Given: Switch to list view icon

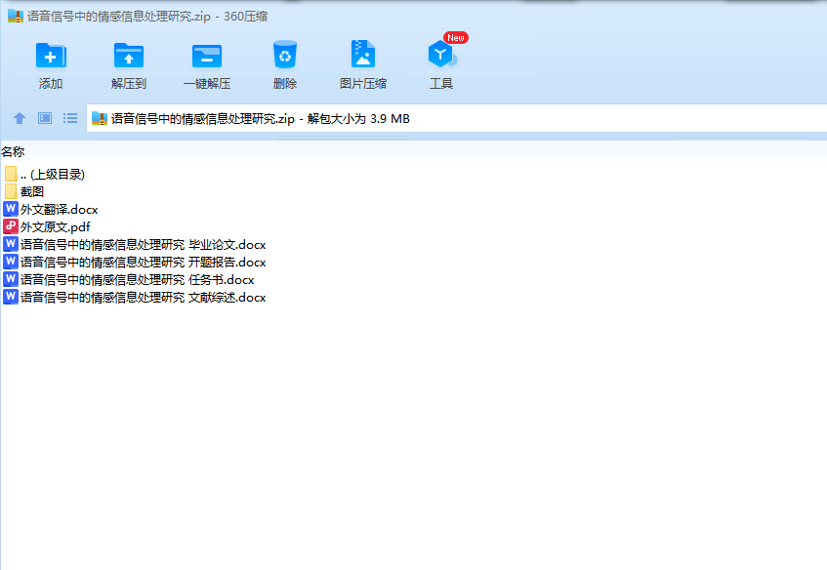Looking at the screenshot, I should click(x=70, y=118).
